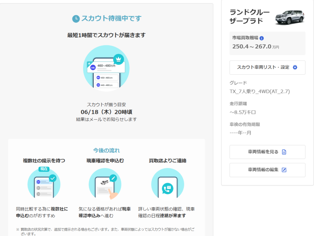314x236 pixels.
Task: Click the document icon in 車両情報を見る
Action: pos(284,152)
